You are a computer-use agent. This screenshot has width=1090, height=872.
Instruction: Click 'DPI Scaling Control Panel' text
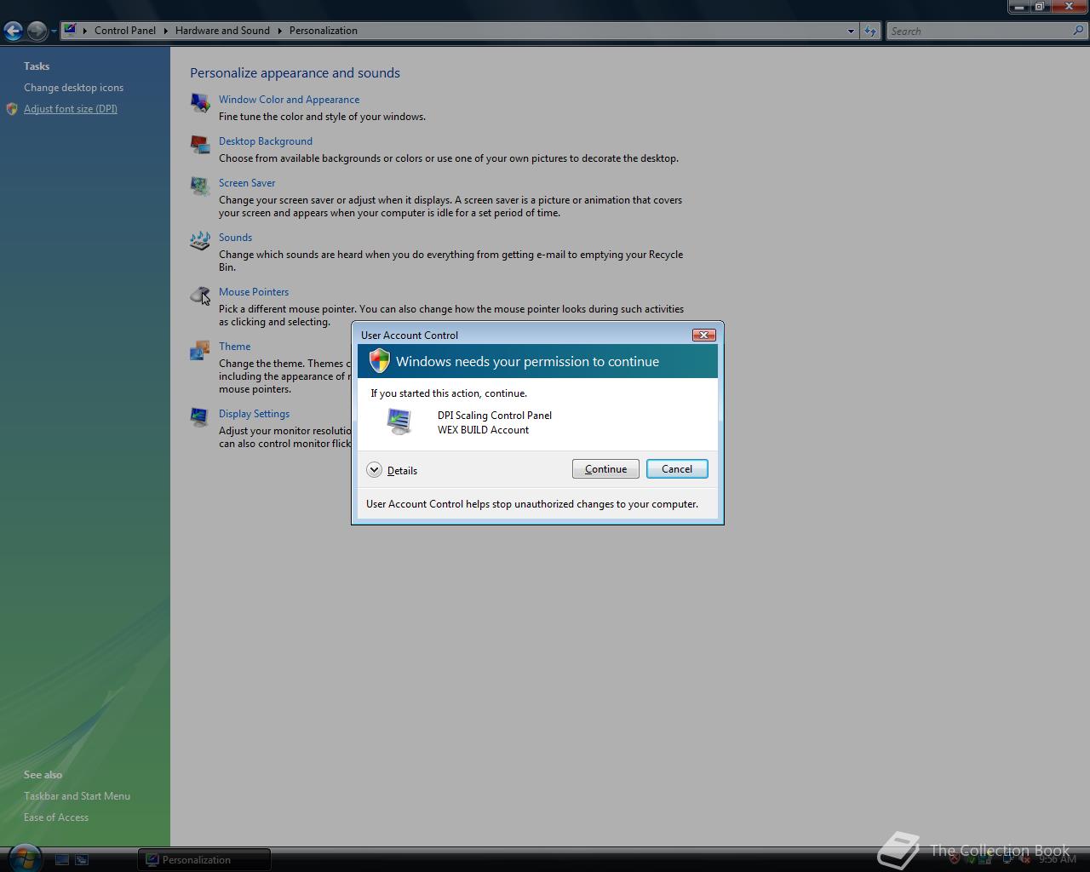click(x=495, y=416)
